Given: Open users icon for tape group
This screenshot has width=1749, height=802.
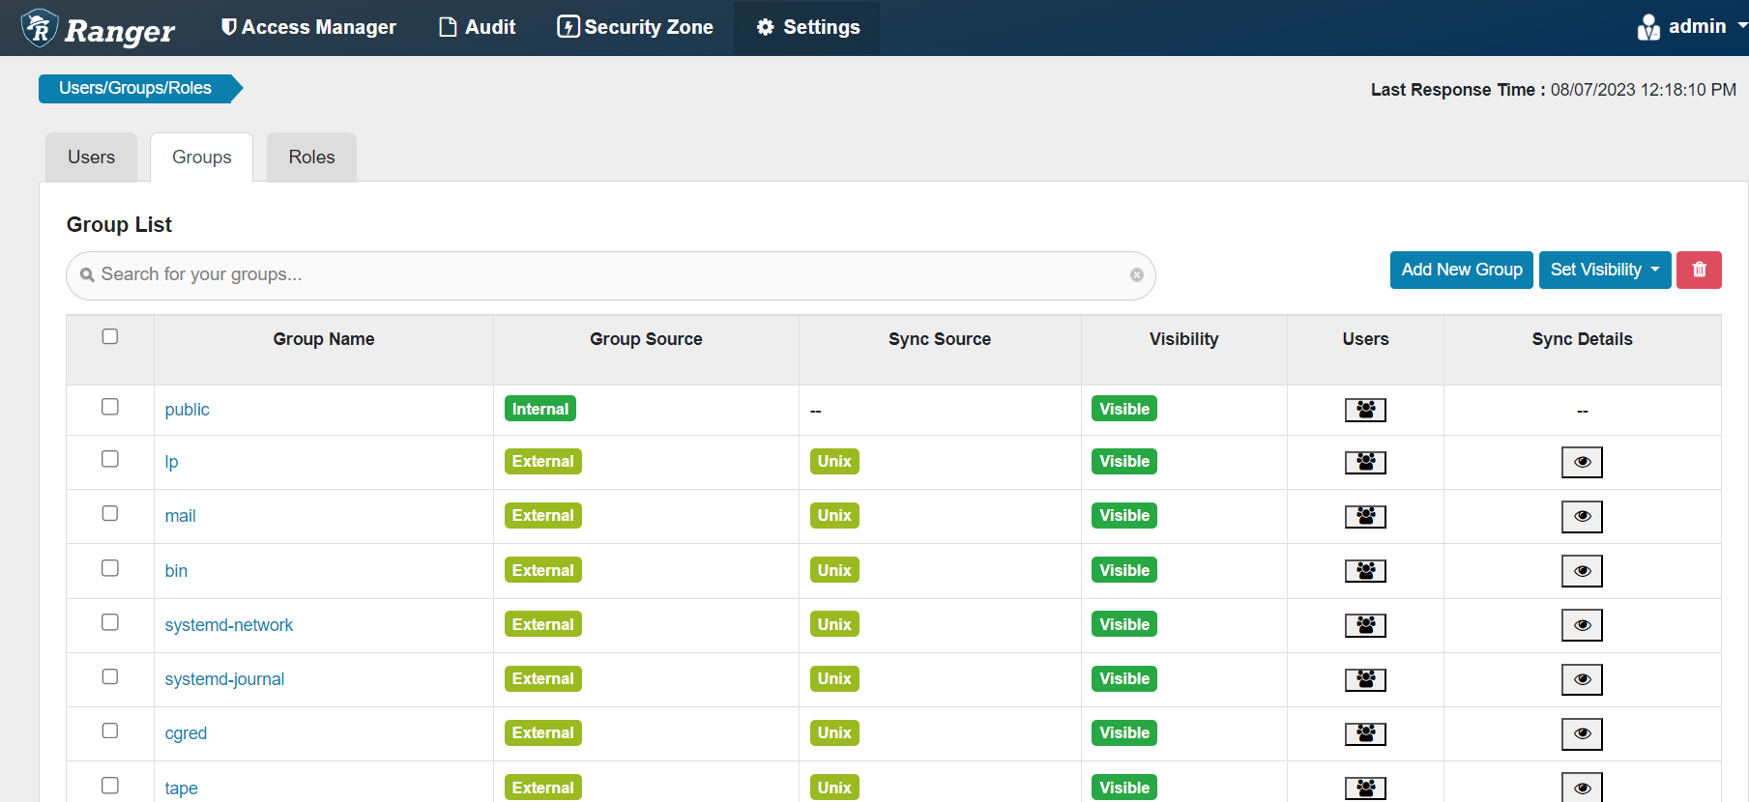Looking at the screenshot, I should pyautogui.click(x=1365, y=788).
